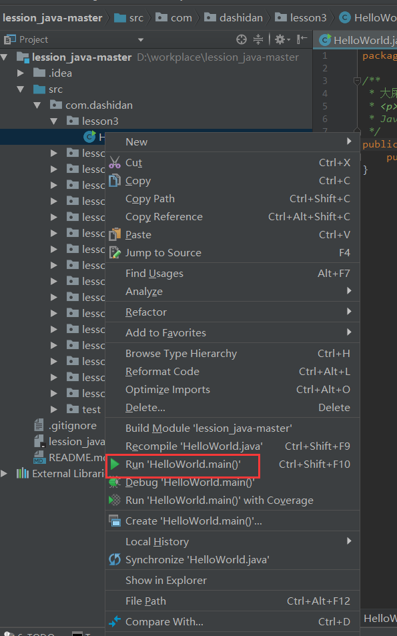This screenshot has width=397, height=636.
Task: Click the green Run triangle icon
Action: (x=115, y=464)
